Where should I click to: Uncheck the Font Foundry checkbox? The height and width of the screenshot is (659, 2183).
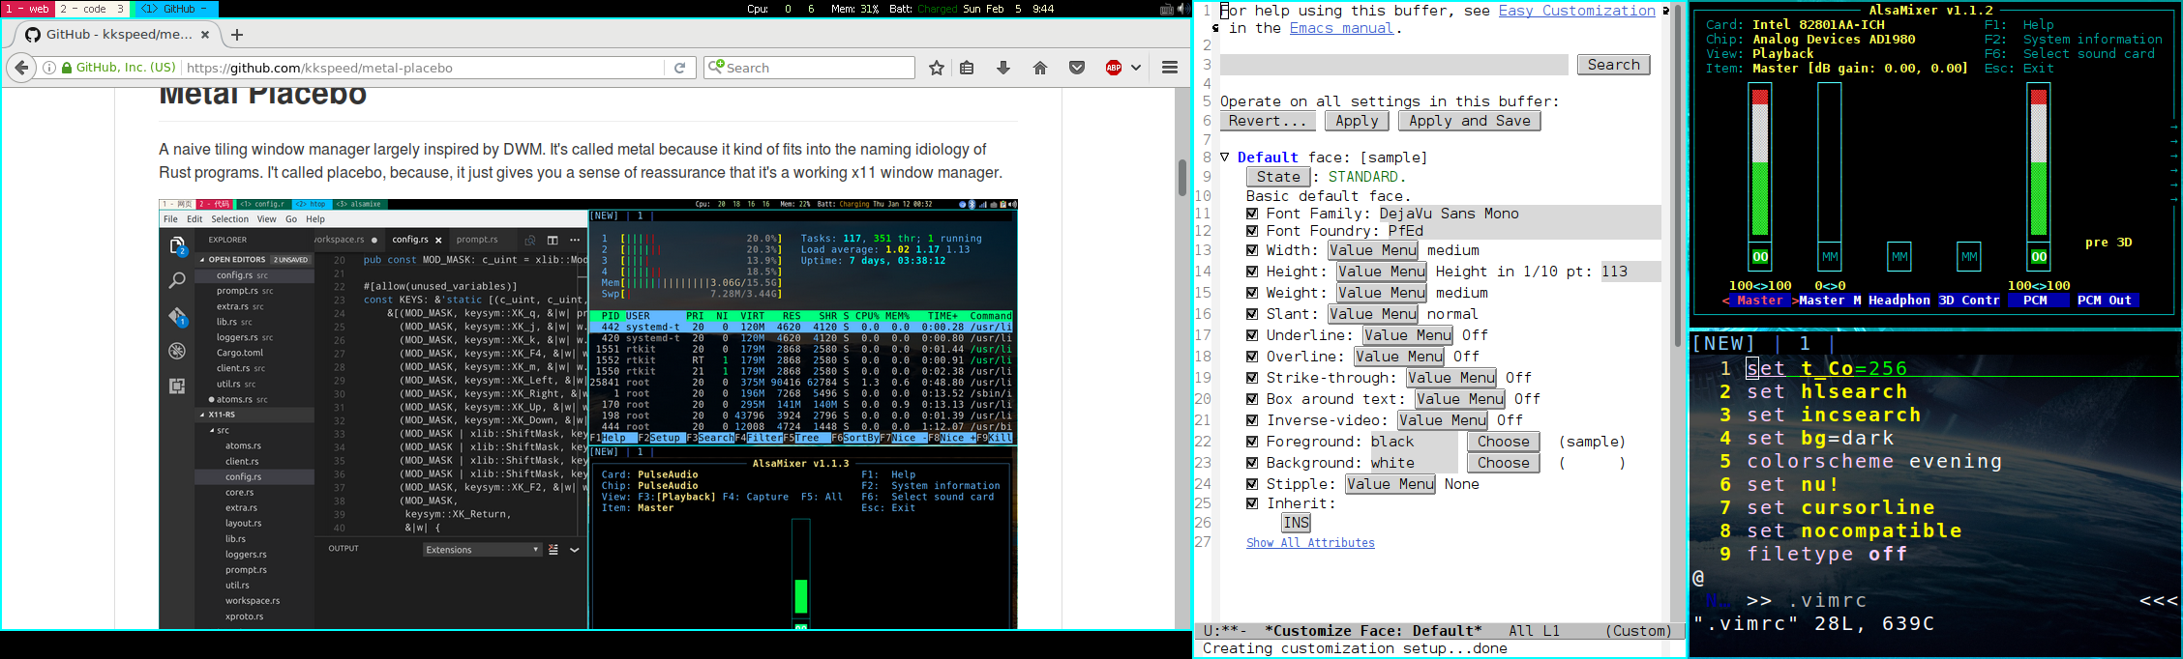(1252, 231)
